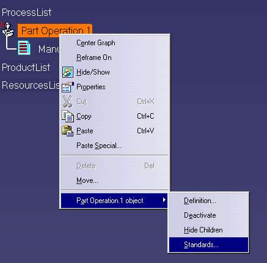Click the Paste clipboard icon

(x=68, y=131)
